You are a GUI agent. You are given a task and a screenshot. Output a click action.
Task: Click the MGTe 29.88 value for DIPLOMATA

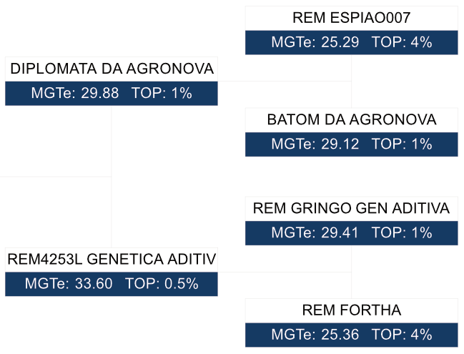tap(75, 94)
